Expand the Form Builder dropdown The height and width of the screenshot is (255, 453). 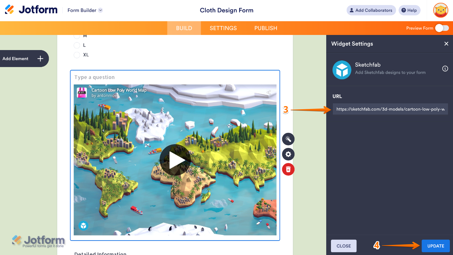pos(100,10)
